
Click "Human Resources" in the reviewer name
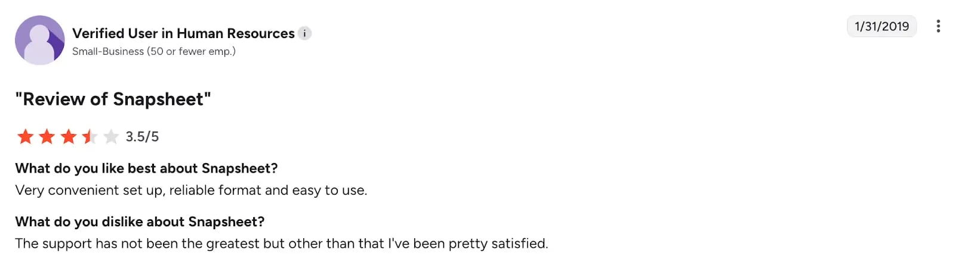pyautogui.click(x=235, y=33)
